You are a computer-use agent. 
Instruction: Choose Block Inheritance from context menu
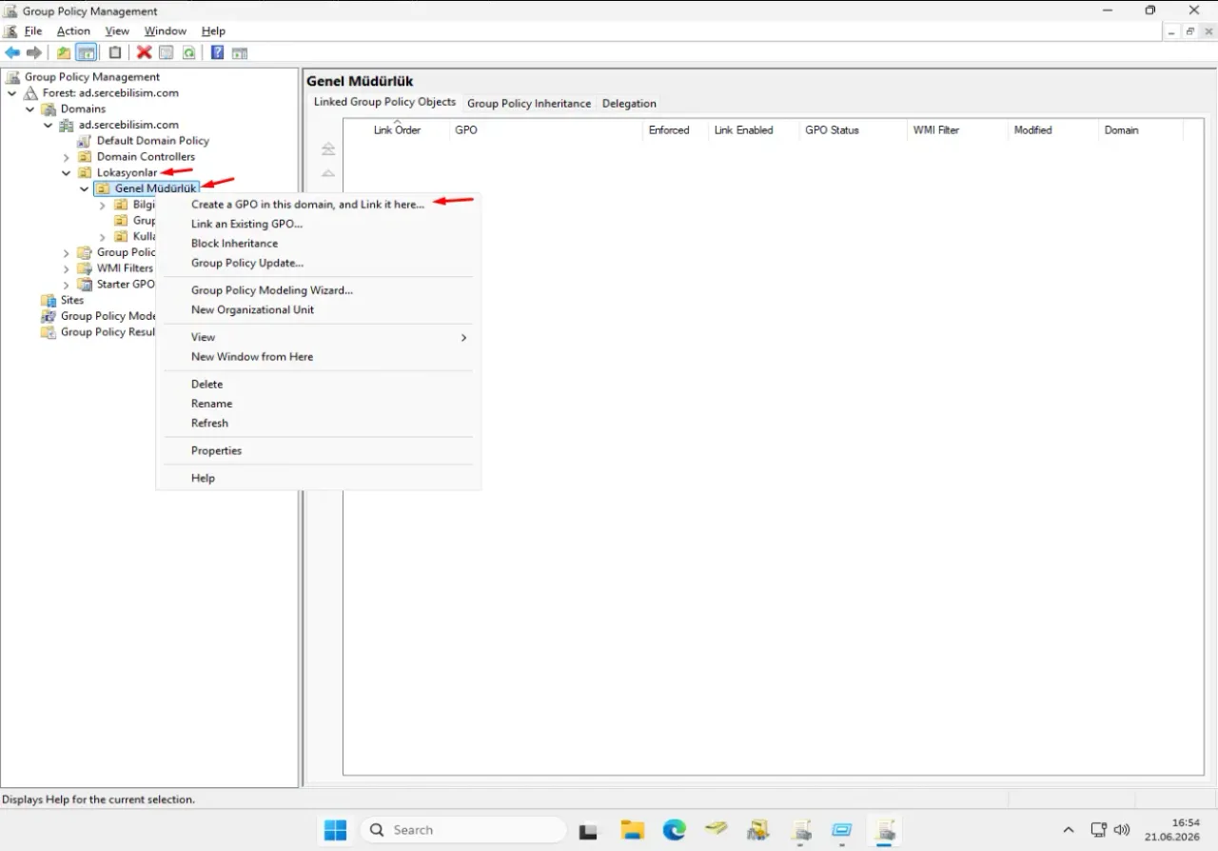(234, 244)
